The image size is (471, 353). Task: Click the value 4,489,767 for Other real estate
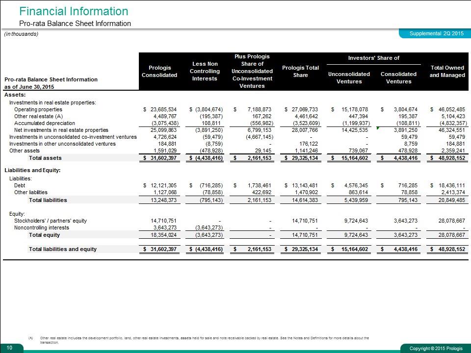(165, 117)
